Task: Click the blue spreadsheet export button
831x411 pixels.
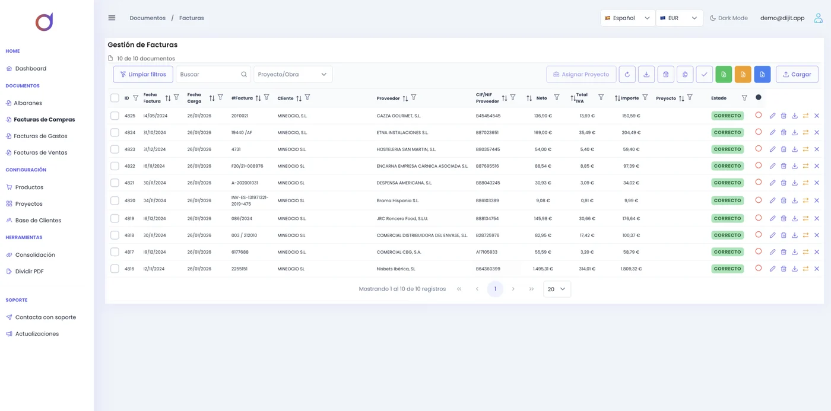Action: (762, 74)
